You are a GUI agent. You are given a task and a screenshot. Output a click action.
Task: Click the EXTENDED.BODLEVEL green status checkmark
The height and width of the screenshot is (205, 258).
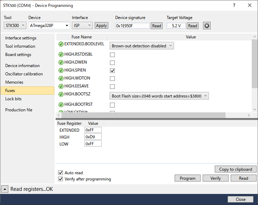click(x=61, y=44)
